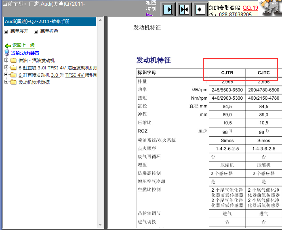Click the Audi(奥迪)-Q7-2011-维修手册 header

pyautogui.click(x=50, y=22)
